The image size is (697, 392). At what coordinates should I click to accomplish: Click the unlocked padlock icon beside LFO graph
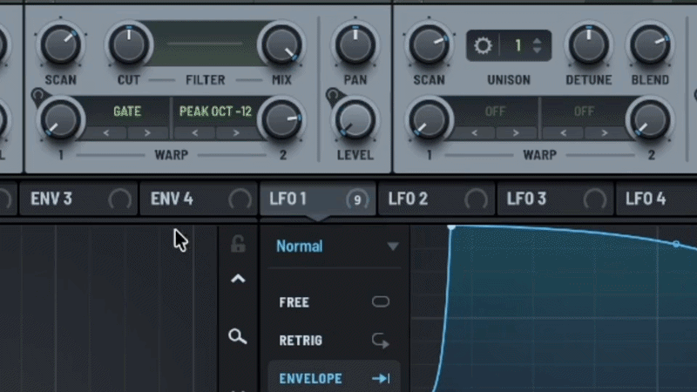[238, 244]
